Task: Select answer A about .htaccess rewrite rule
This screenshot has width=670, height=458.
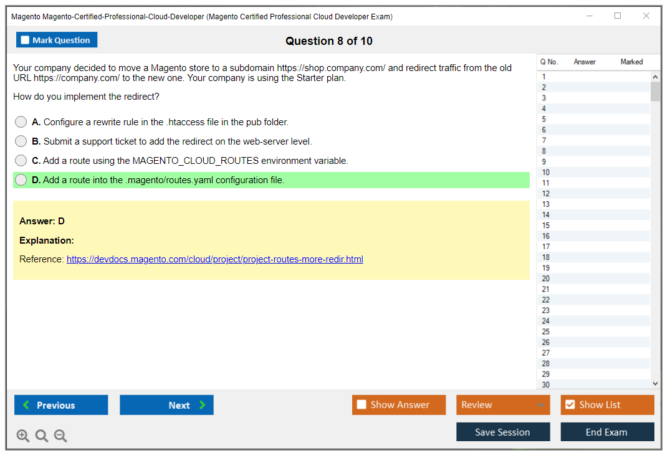Action: (21, 122)
